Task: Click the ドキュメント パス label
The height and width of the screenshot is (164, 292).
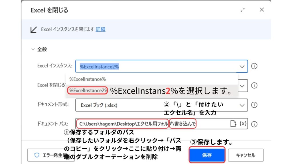Action: [x=53, y=124]
